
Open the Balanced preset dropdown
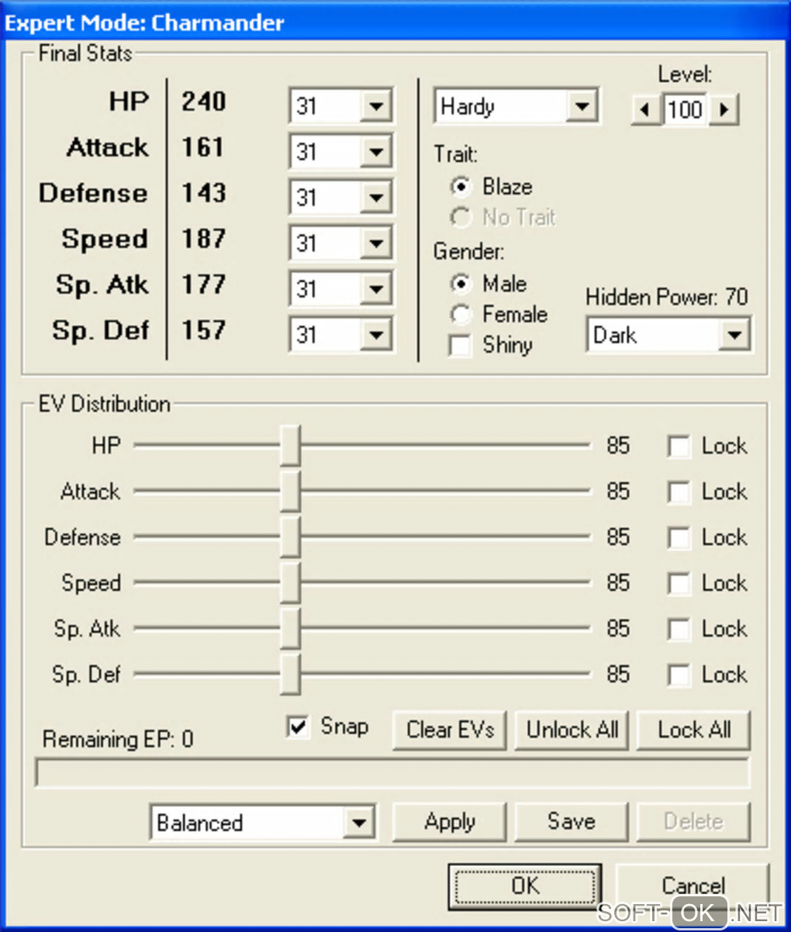(358, 822)
